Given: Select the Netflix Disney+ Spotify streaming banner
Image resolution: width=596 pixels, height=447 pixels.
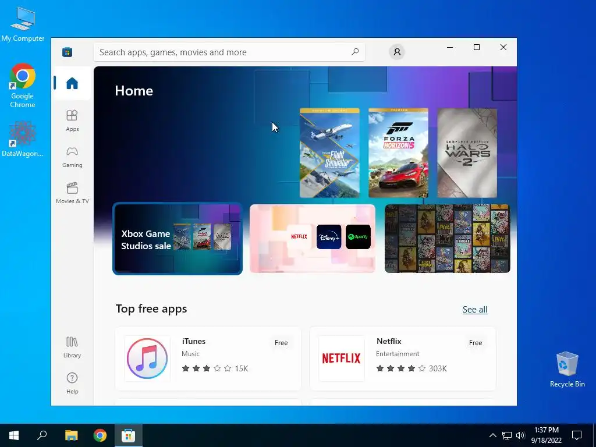Looking at the screenshot, I should 313,239.
